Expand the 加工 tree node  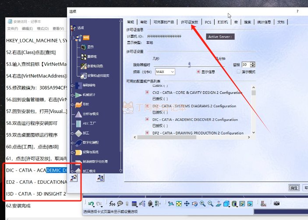[x=72, y=133]
